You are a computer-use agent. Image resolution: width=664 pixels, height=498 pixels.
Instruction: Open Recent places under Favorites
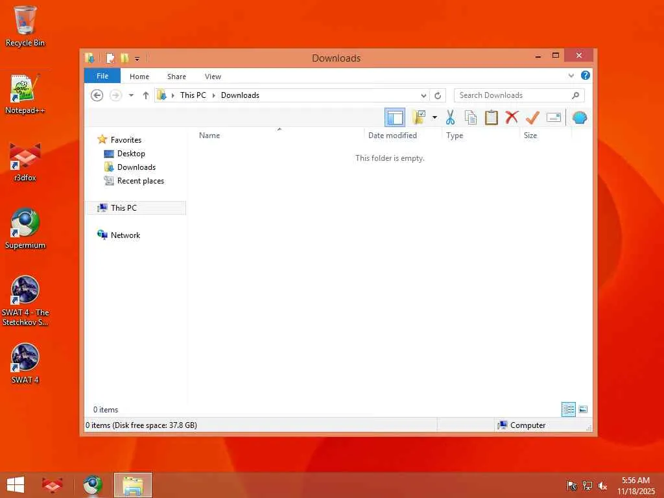[x=140, y=181]
